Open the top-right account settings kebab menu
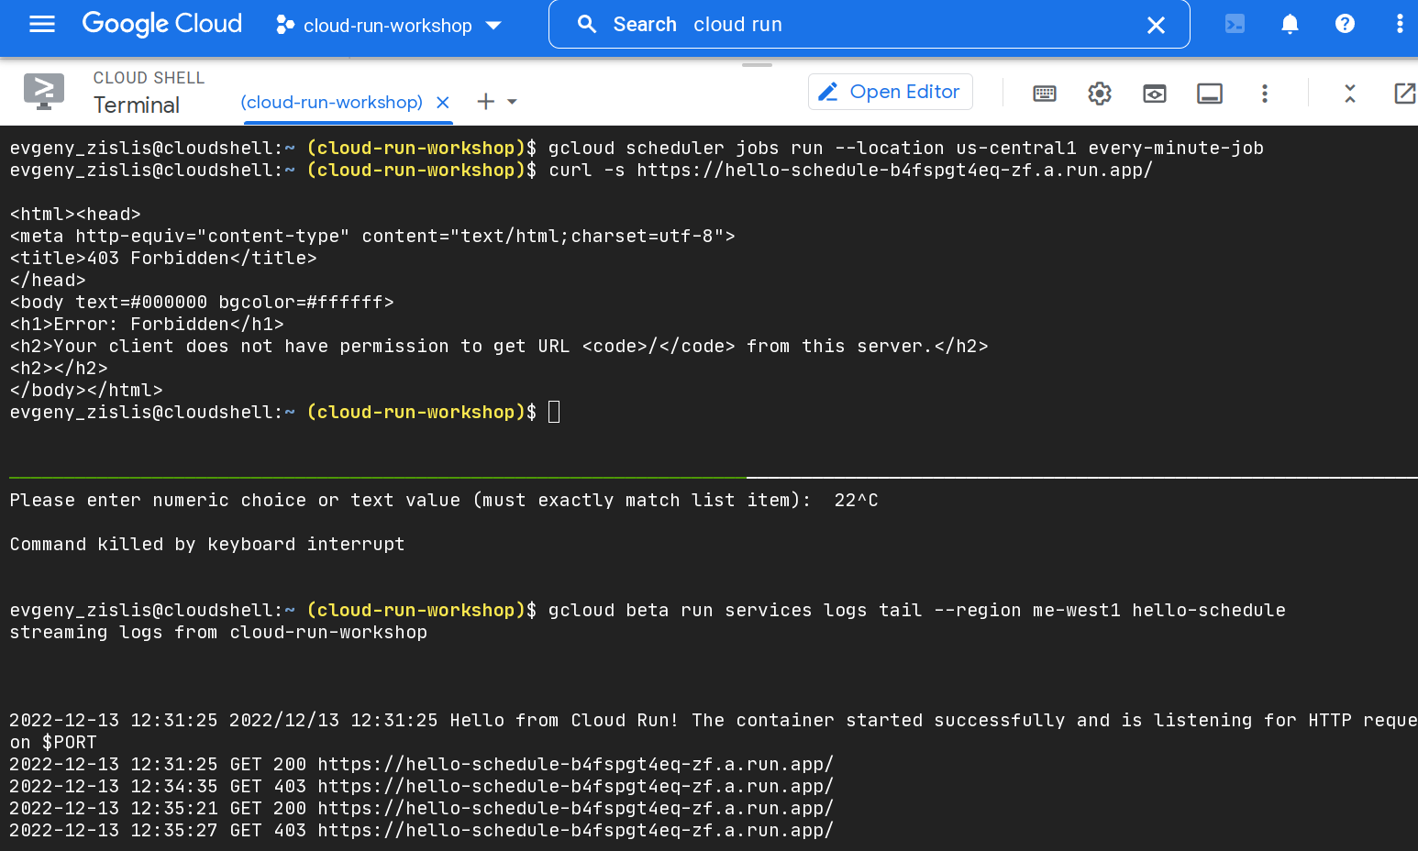The height and width of the screenshot is (851, 1418). 1399,25
